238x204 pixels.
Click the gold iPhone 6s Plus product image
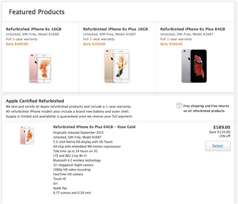pos(117,66)
